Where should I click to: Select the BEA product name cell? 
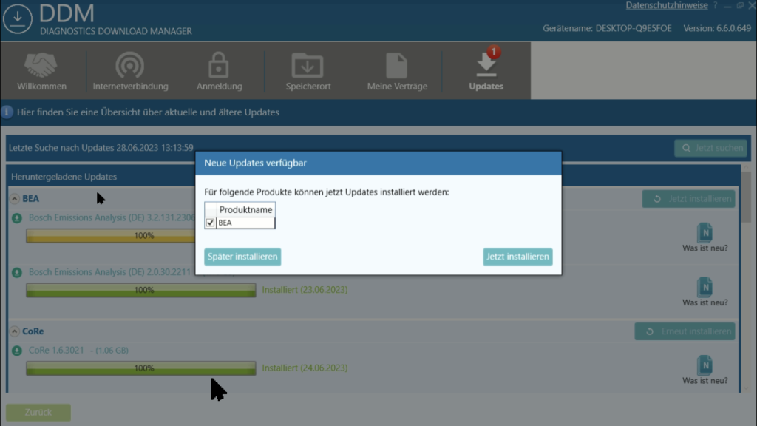(x=245, y=223)
